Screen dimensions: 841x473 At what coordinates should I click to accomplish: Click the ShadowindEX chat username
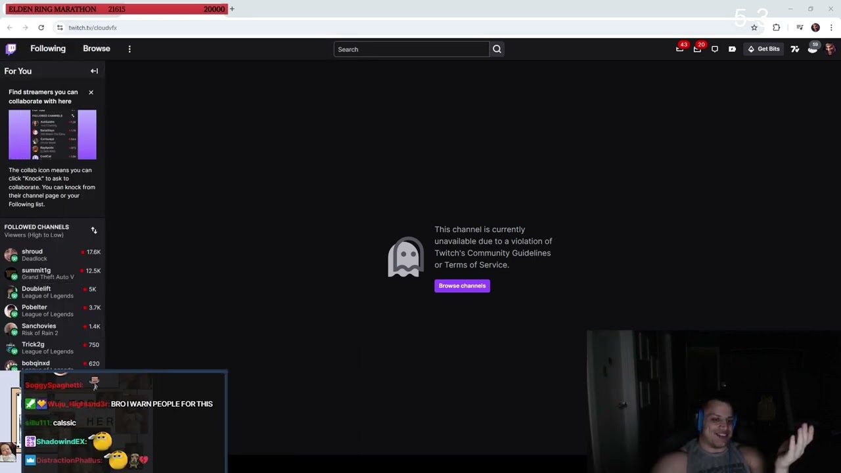pos(61,441)
